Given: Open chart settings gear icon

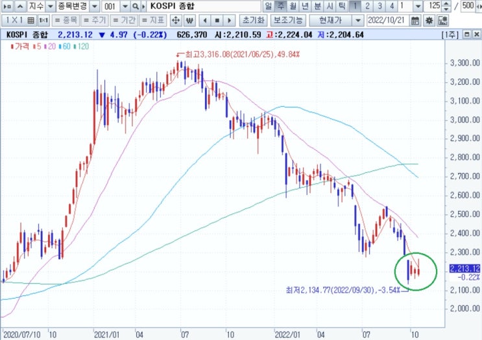Looking at the screenshot, I should (429, 21).
